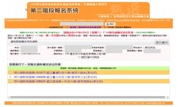
Task: Open step 三、列印第二階段報名相關表件
Action: 117,27
